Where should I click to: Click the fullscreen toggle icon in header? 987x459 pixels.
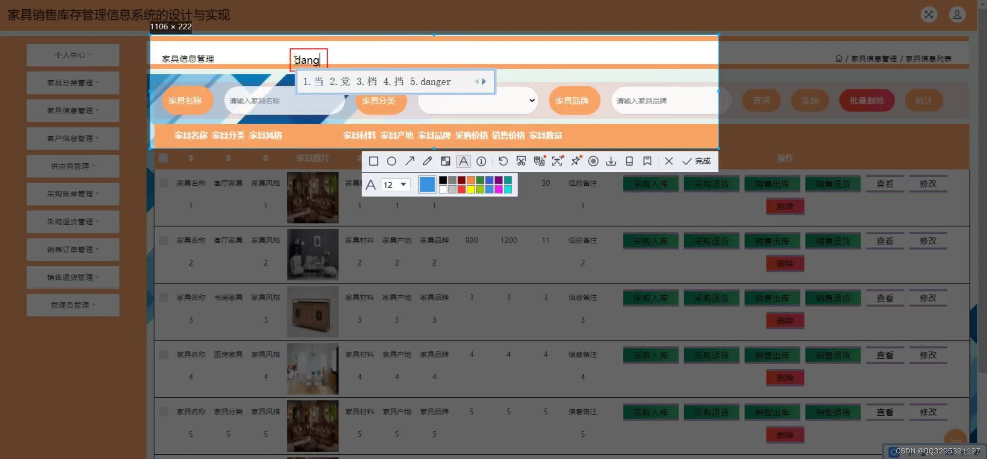pos(929,14)
